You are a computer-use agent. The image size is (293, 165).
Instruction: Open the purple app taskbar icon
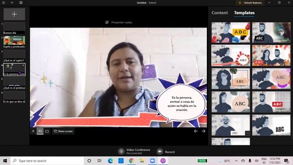point(163,161)
